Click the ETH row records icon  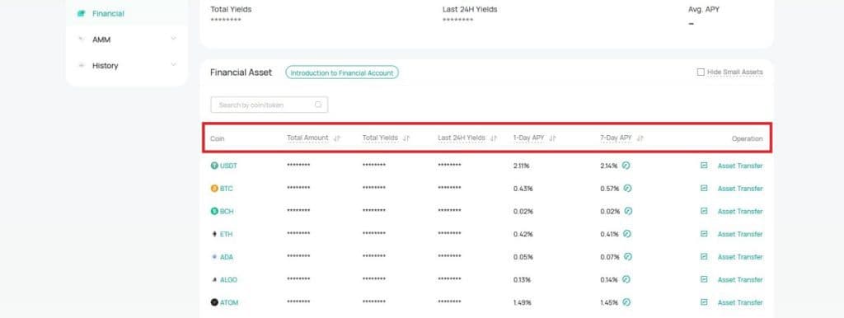point(704,234)
